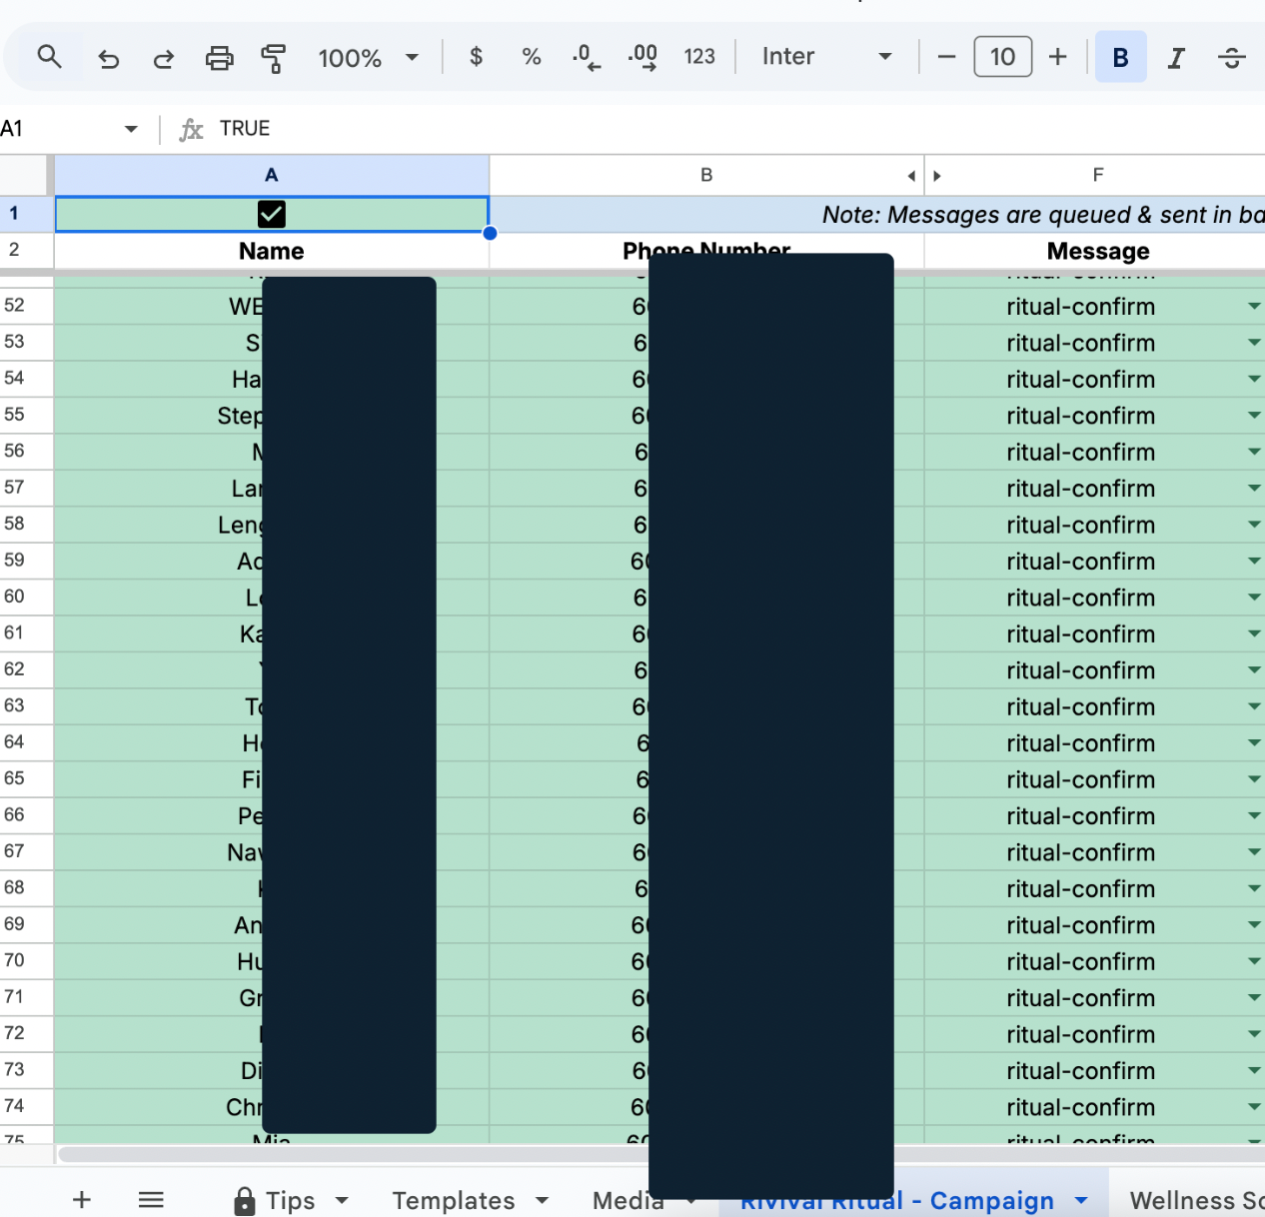Click the lock icon on Tips tab
This screenshot has height=1217, width=1265.
tap(244, 1200)
